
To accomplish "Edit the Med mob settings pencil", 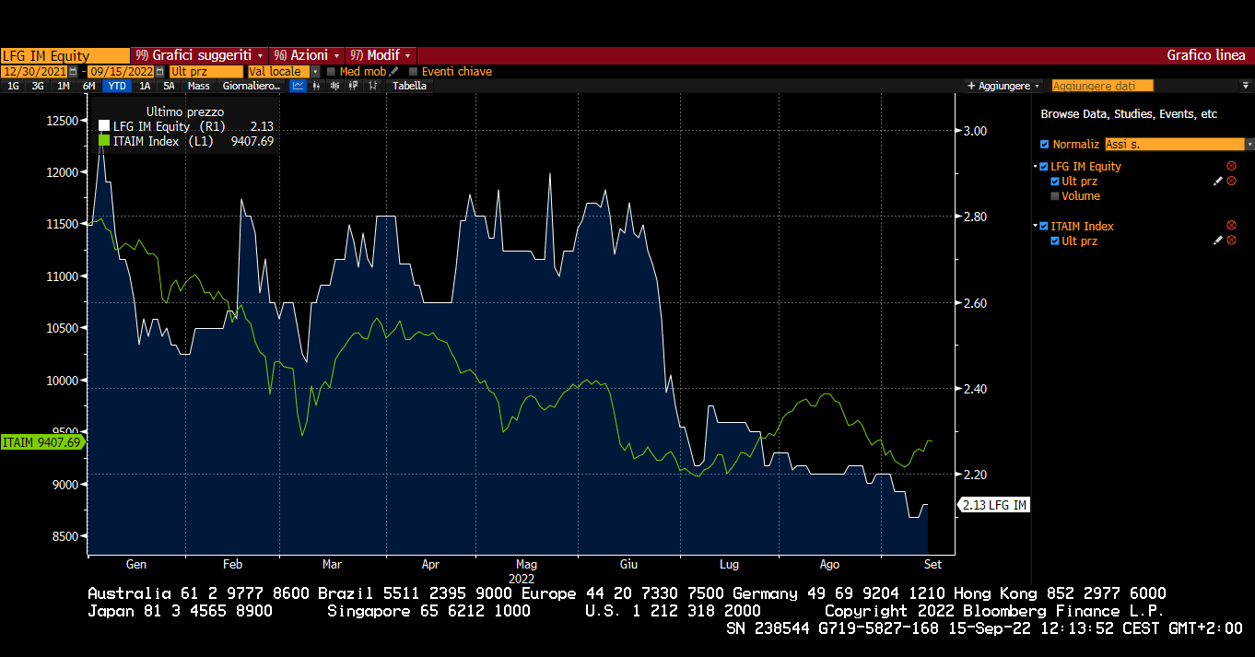I will [x=393, y=71].
